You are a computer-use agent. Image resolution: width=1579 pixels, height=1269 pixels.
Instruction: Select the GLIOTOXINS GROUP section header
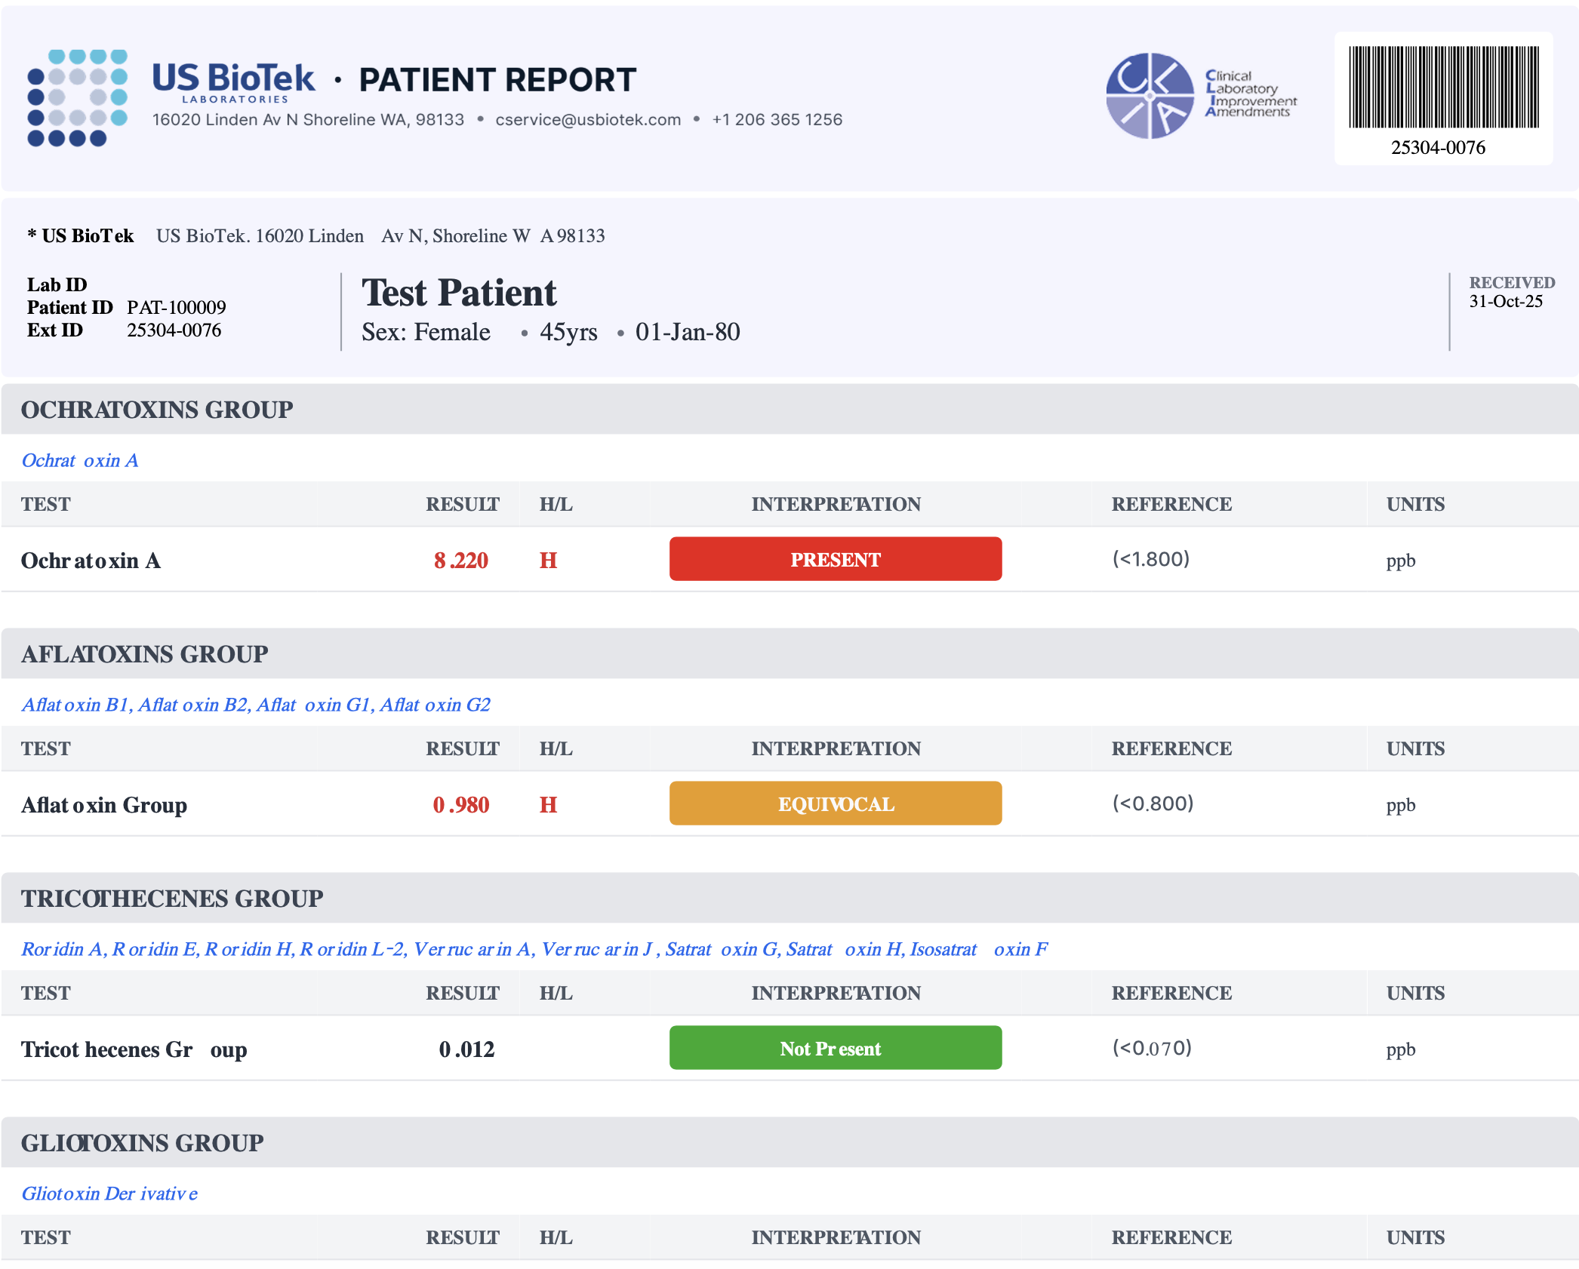[143, 1143]
